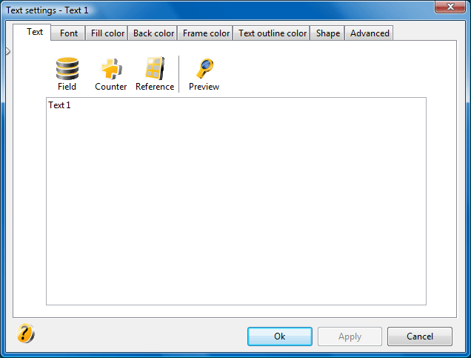
Task: Click the Field label under the database icon
Action: tap(67, 87)
